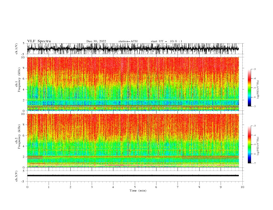The image size is (273, 210).
Task: Click the time axis tick label '10'
Action: pos(242,187)
